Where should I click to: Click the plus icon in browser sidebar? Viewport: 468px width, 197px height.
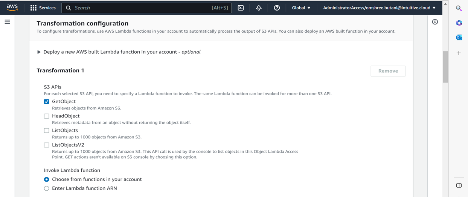[459, 53]
